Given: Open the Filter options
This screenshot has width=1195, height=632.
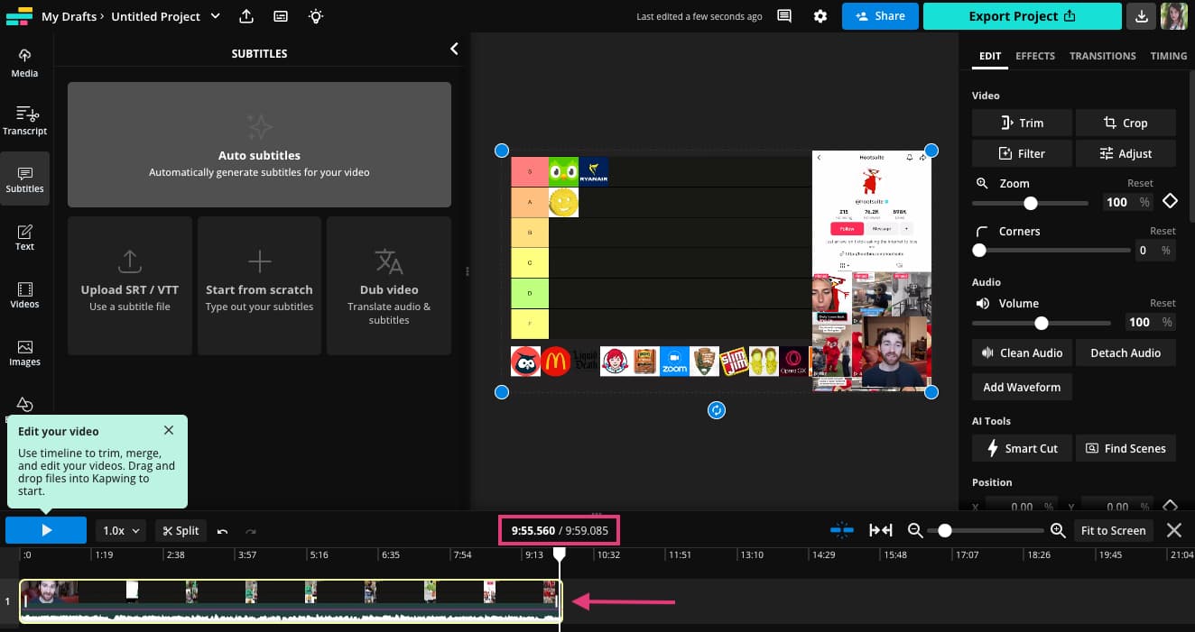Looking at the screenshot, I should [1022, 153].
